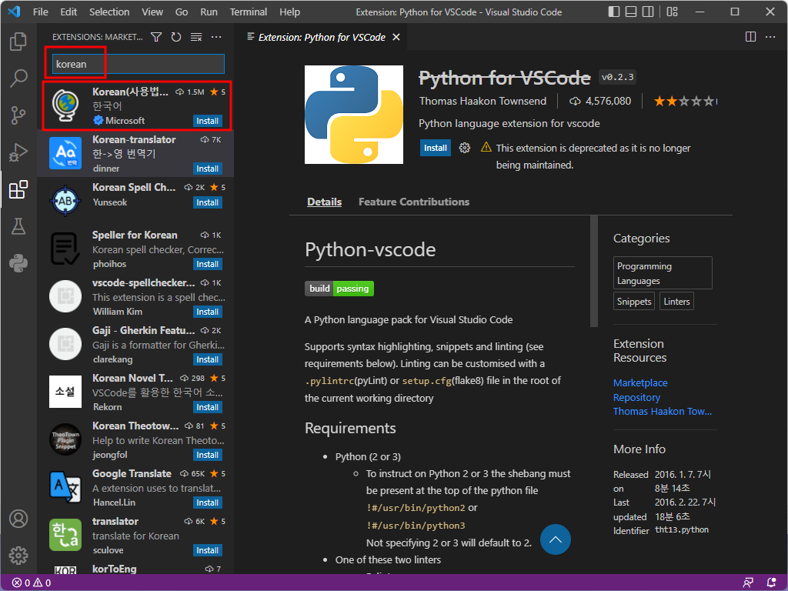The image size is (788, 591).
Task: Open the Marketplace resource link
Action: (x=640, y=383)
